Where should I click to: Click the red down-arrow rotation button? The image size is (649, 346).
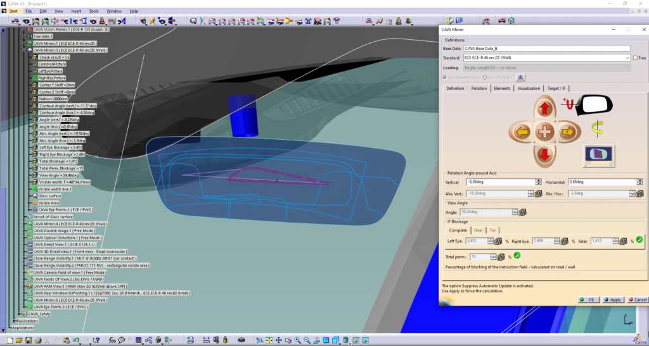pyautogui.click(x=544, y=155)
